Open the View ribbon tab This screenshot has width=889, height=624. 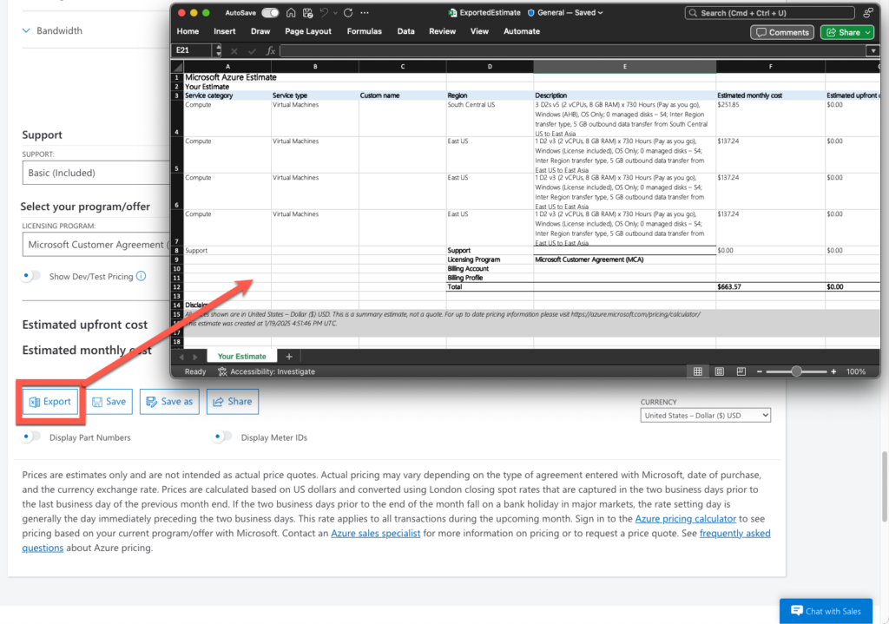click(x=479, y=32)
